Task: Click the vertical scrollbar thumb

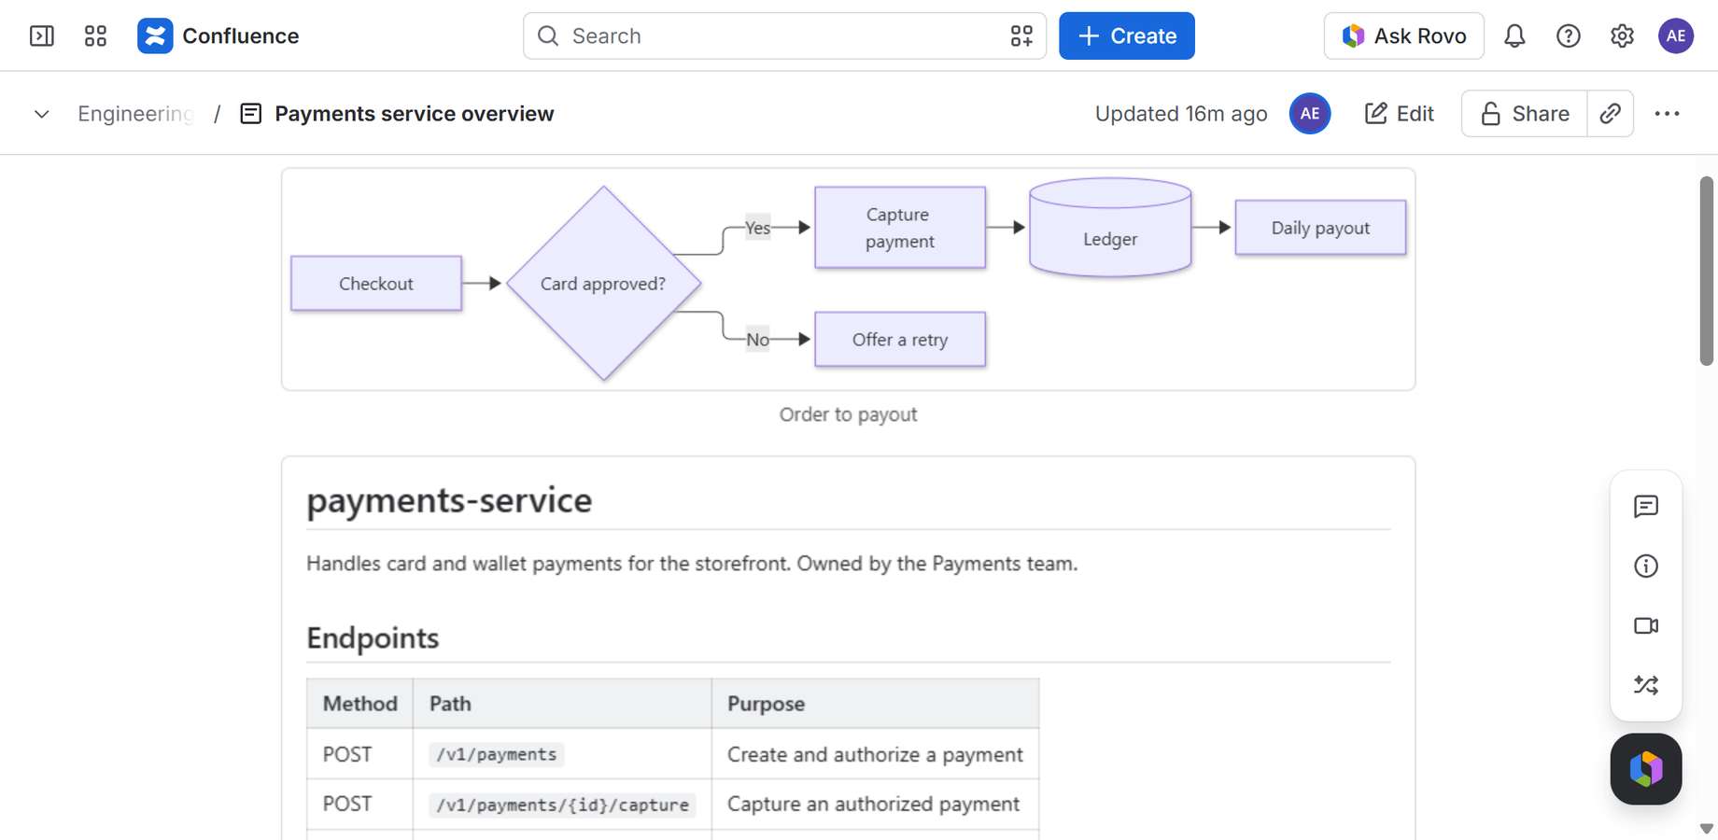Action: click(1707, 271)
